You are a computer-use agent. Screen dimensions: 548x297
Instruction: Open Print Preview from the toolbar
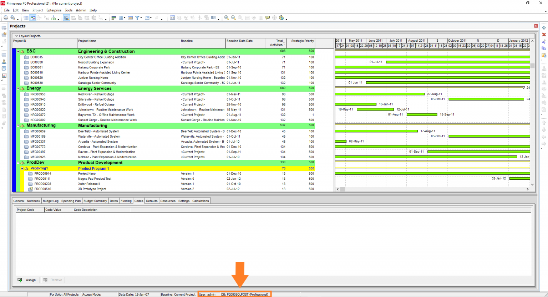click(12, 17)
